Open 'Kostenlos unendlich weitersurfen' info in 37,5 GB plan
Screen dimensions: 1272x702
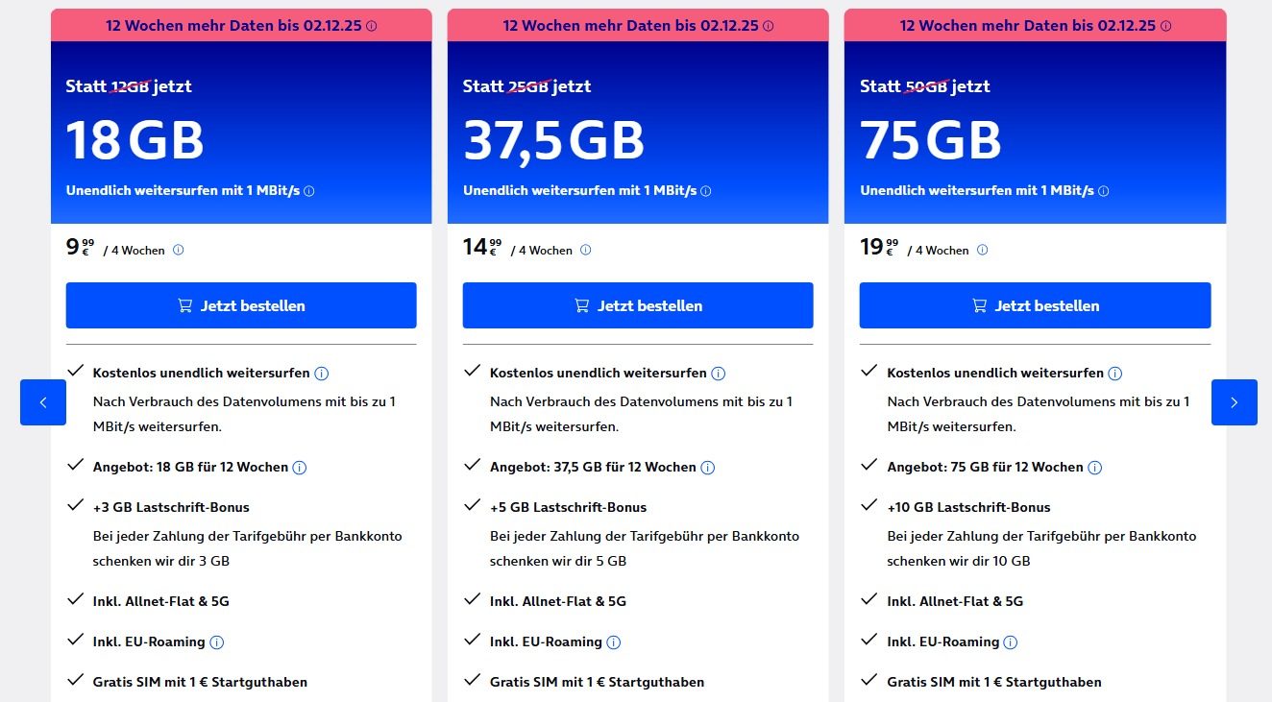pos(719,374)
